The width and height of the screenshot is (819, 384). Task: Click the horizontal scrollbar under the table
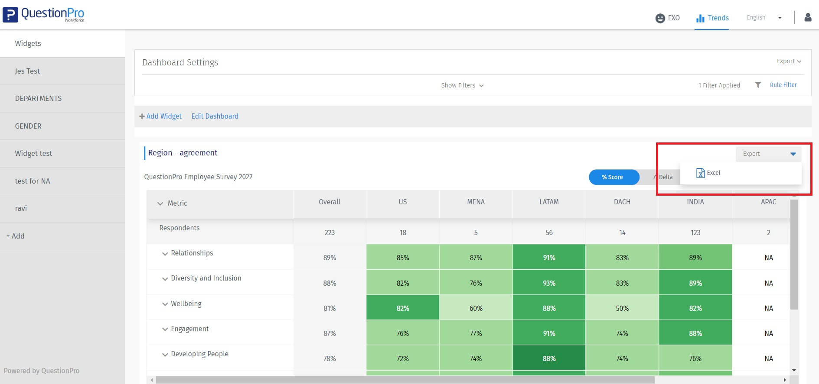point(405,380)
